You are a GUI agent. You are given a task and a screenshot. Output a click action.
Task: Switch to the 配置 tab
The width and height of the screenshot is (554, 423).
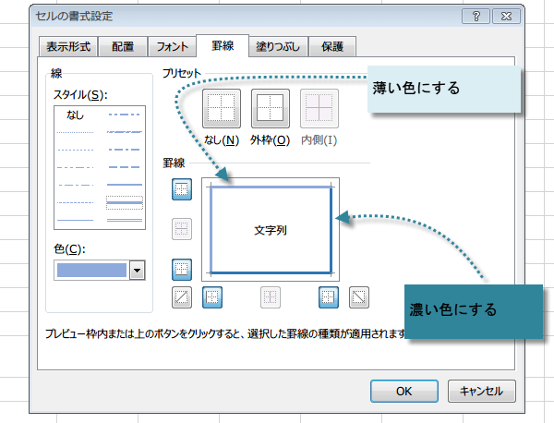123,46
